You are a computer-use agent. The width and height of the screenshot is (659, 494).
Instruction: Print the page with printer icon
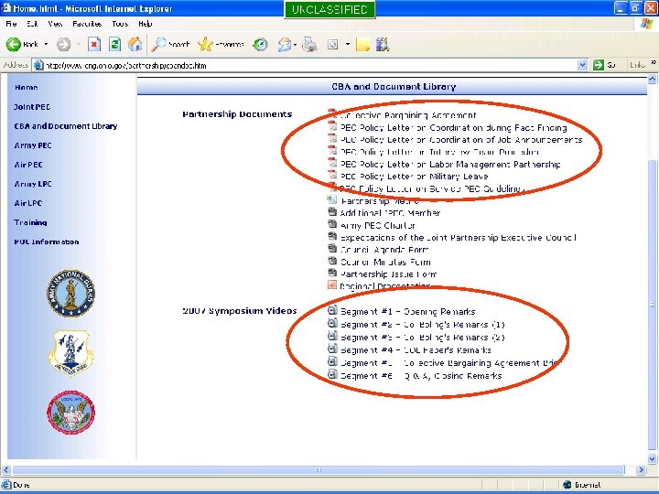point(309,44)
